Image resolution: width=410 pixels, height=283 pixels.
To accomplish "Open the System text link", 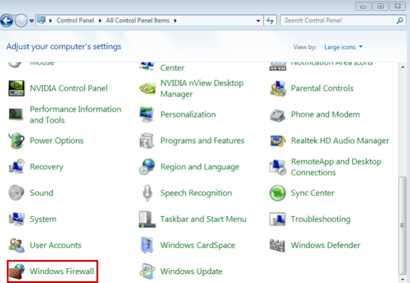I will click(x=43, y=219).
